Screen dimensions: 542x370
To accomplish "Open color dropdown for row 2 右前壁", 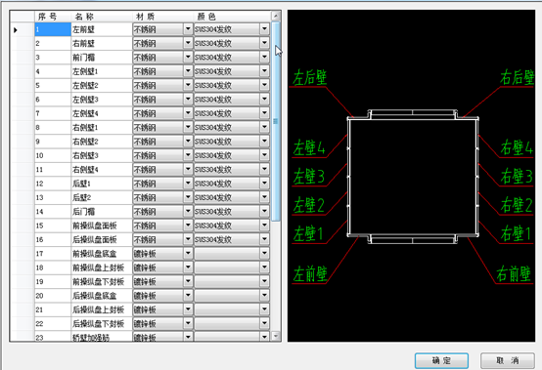I will point(264,43).
